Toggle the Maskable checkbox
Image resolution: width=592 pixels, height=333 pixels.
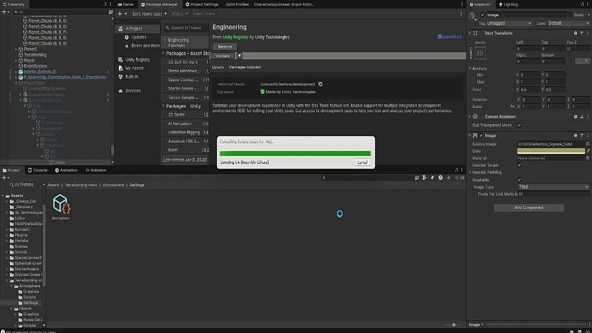click(519, 179)
